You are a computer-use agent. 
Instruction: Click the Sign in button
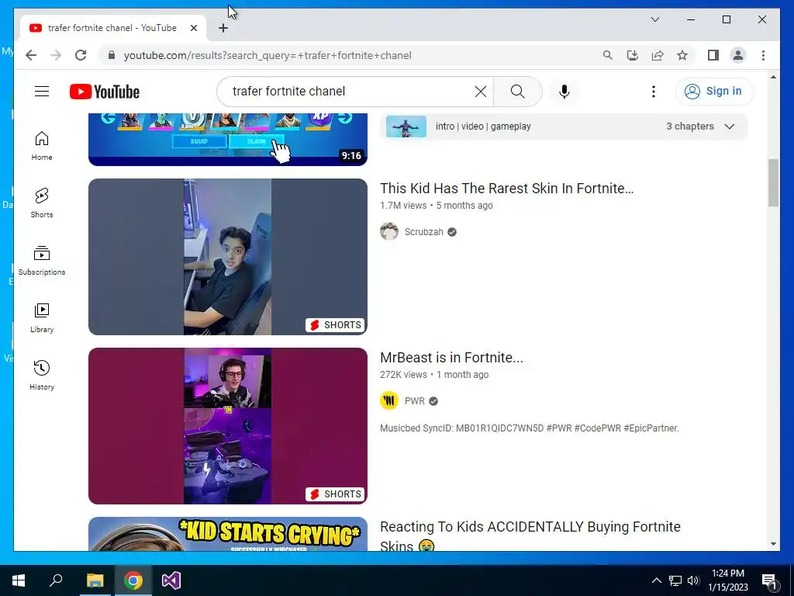click(714, 92)
